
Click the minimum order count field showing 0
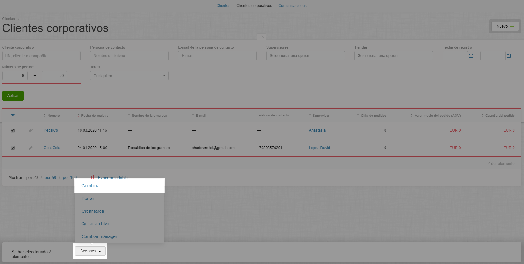coord(15,76)
